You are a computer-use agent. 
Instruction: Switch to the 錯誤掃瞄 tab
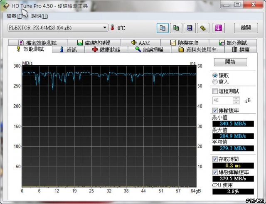coord(149,50)
